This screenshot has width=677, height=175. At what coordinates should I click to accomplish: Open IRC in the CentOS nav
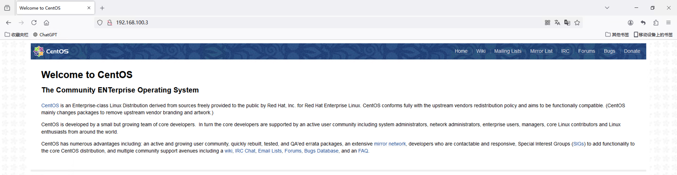click(x=565, y=51)
